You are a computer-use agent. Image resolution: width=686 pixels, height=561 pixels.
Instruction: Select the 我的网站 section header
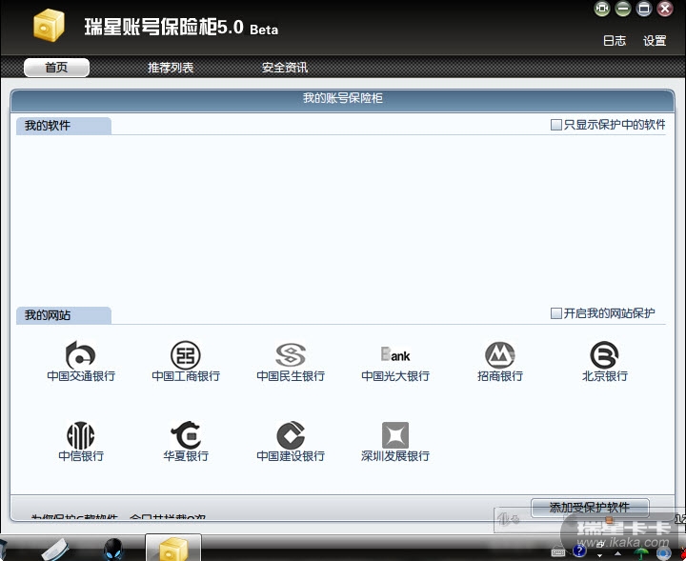click(64, 315)
